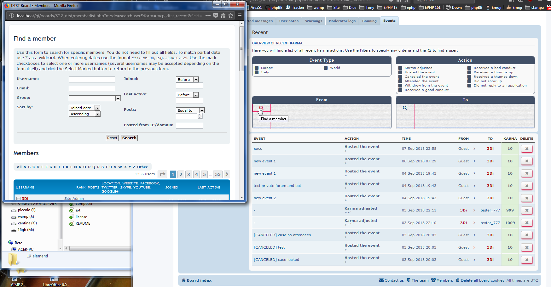Click the Search button in member form

point(129,138)
